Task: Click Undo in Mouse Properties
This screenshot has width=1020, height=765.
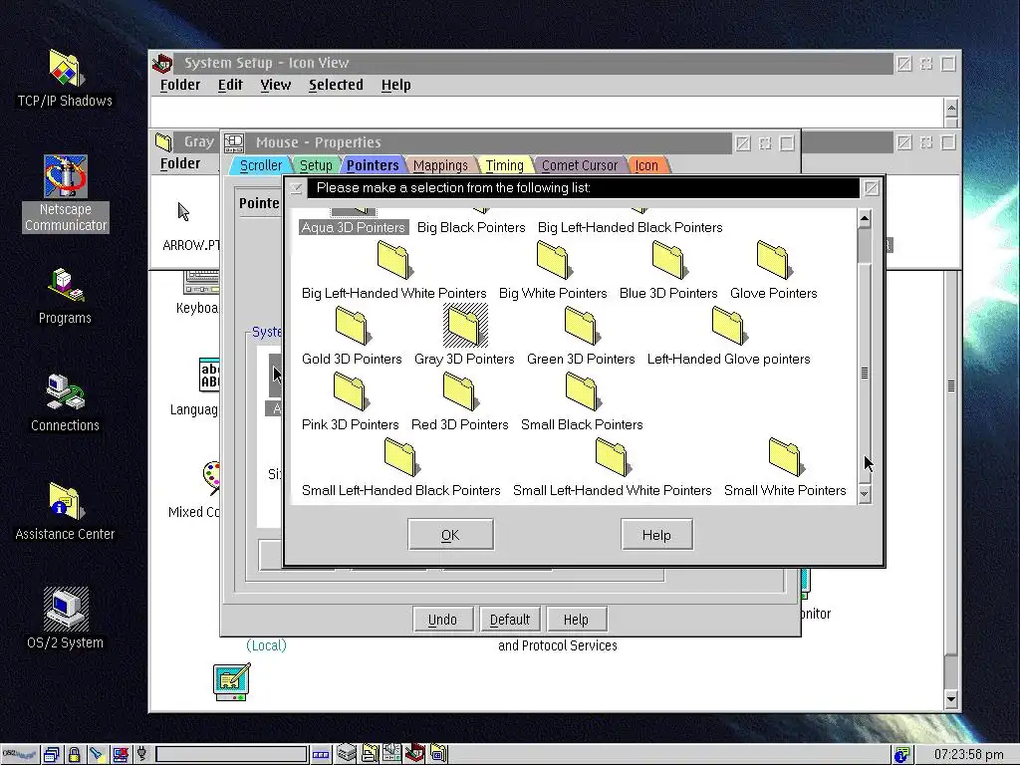Action: [x=442, y=620]
